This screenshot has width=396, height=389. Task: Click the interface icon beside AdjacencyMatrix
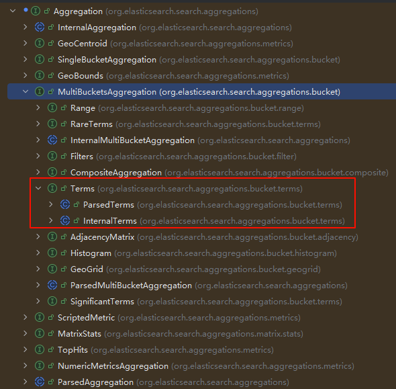52,236
